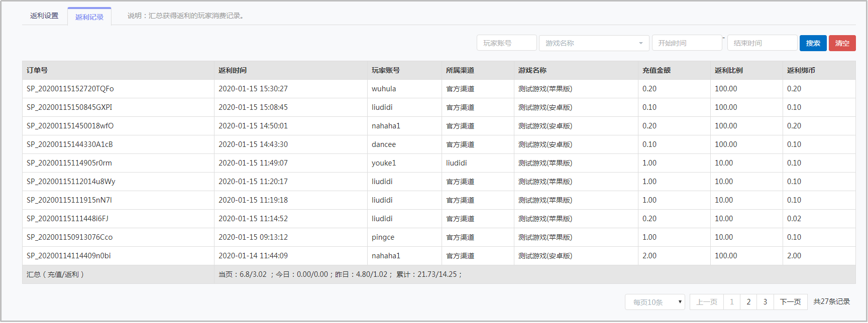
Task: Advance with the 下一页 button
Action: point(791,302)
